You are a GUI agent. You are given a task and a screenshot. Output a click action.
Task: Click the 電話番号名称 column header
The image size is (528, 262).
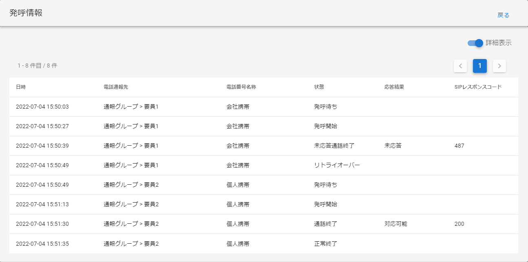tap(241, 87)
